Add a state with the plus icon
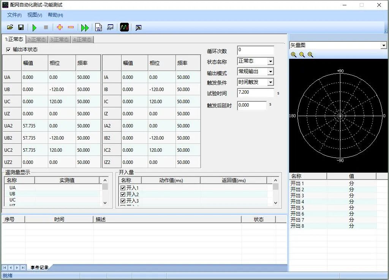Screen dimensions: 389x280 60,27
